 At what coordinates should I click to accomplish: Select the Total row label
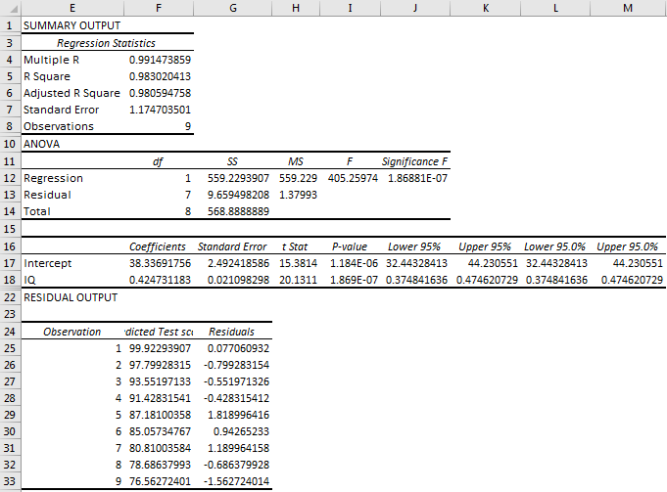tap(37, 211)
